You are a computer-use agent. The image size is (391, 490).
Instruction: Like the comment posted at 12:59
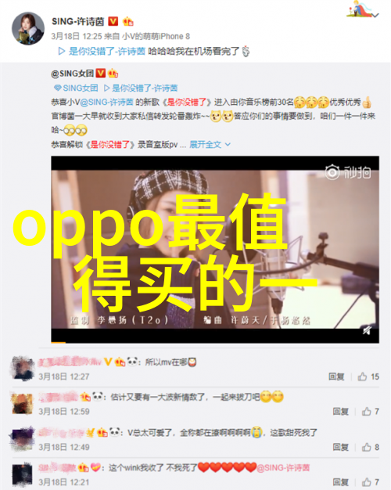[371, 411]
